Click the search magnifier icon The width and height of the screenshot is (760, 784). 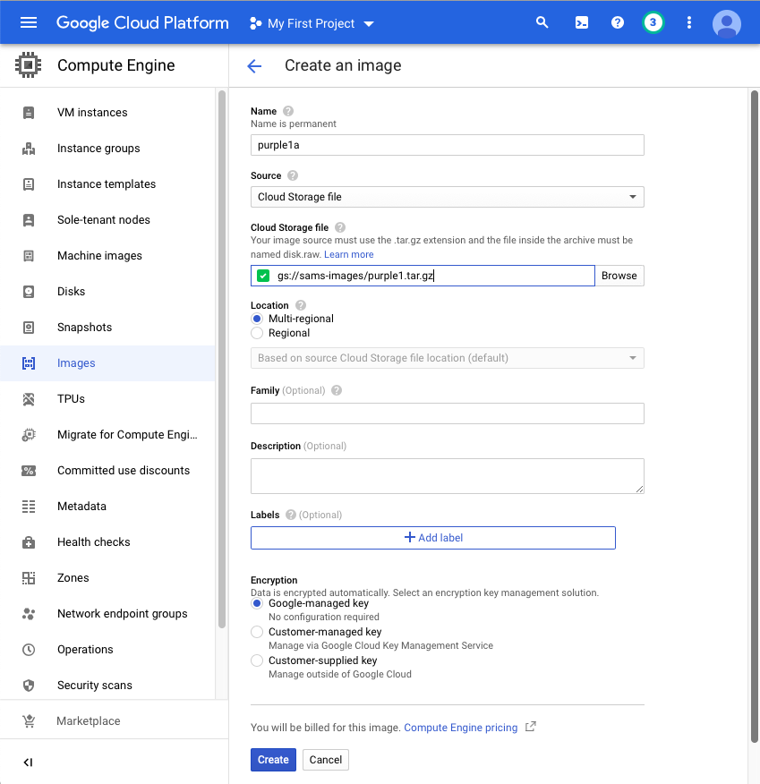(x=542, y=22)
